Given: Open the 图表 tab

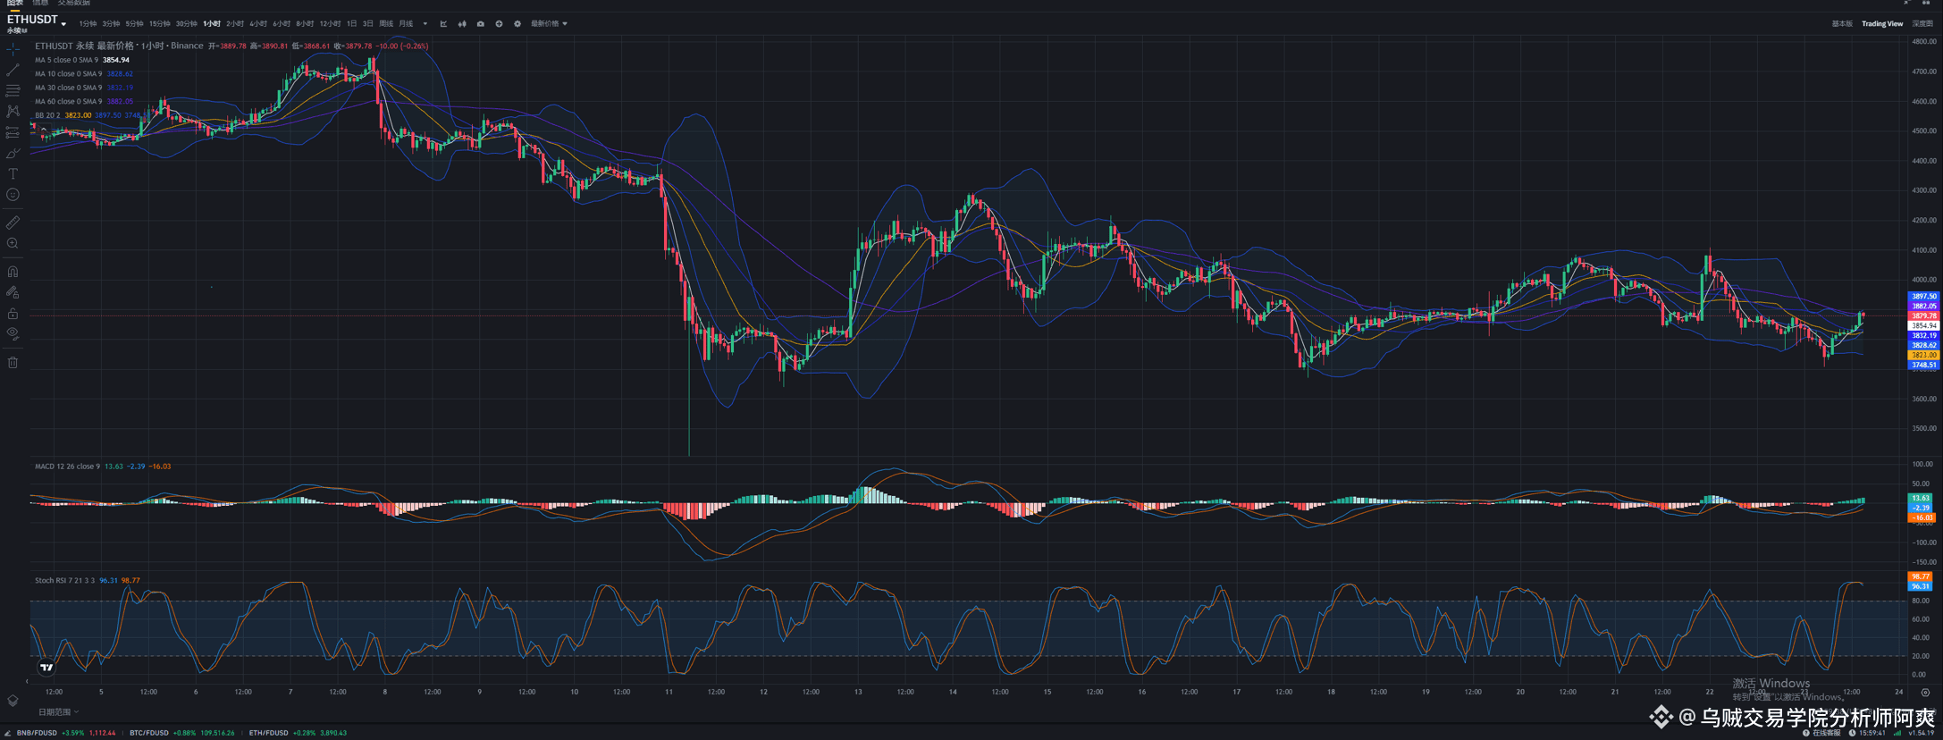Looking at the screenshot, I should pos(15,4).
